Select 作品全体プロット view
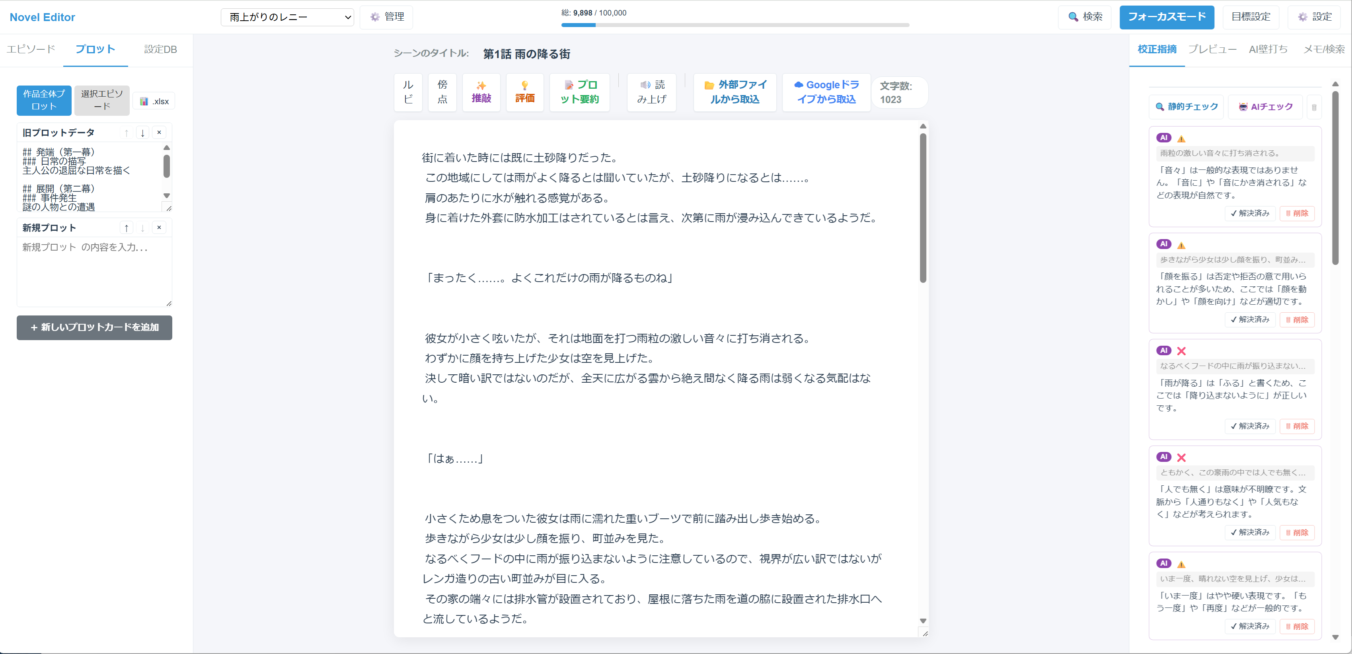The image size is (1352, 654). pos(43,100)
